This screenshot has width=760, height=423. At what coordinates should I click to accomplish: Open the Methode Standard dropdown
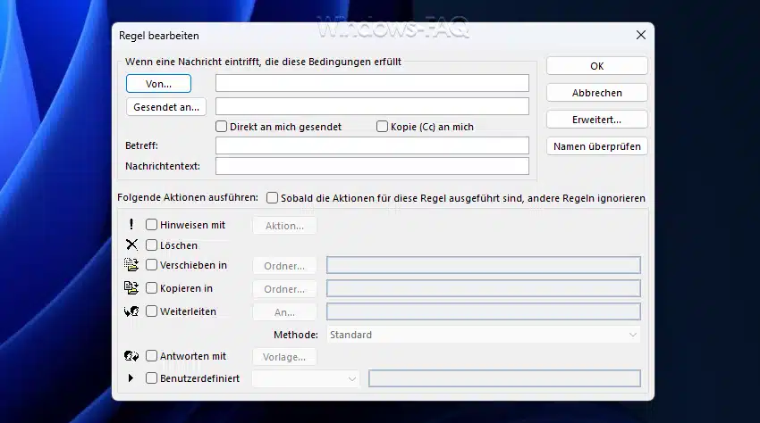(x=484, y=335)
